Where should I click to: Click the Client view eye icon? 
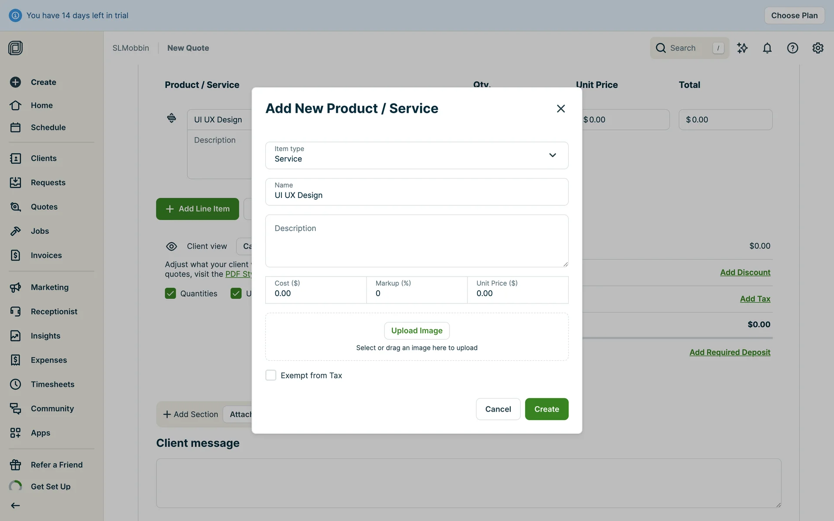coord(172,246)
